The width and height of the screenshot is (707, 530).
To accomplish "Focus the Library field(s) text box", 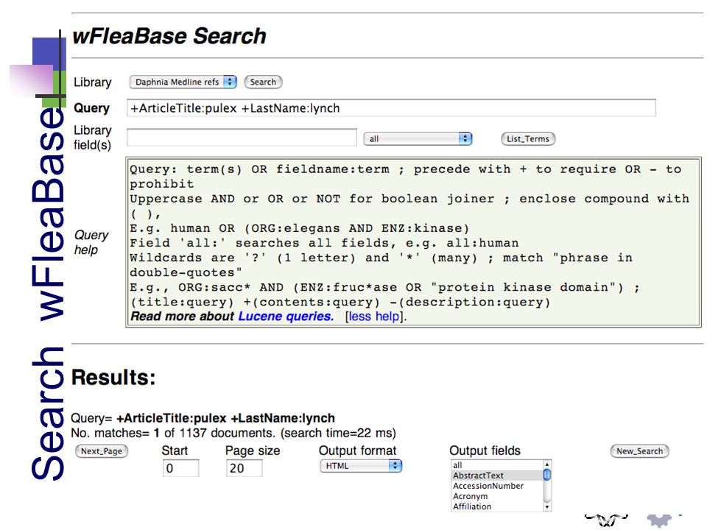I will coord(242,138).
